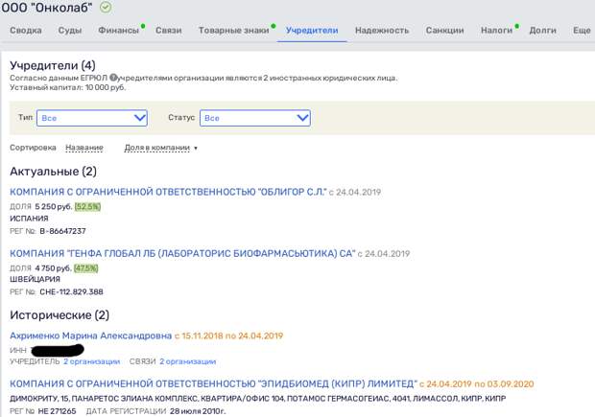Click the ШВЕЙЦАРИЯ country label

[35, 279]
